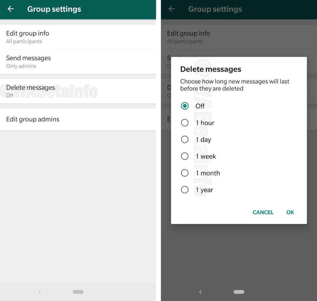
Task: Pick the 1 year radio option
Action: pyautogui.click(x=185, y=190)
